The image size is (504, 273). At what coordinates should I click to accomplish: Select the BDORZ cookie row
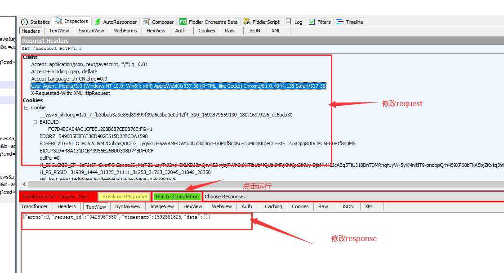[x=94, y=136]
